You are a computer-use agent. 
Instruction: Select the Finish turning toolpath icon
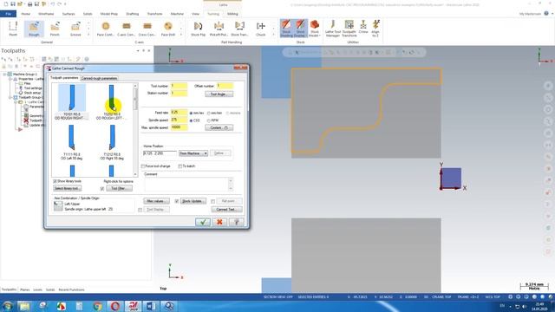(55, 29)
